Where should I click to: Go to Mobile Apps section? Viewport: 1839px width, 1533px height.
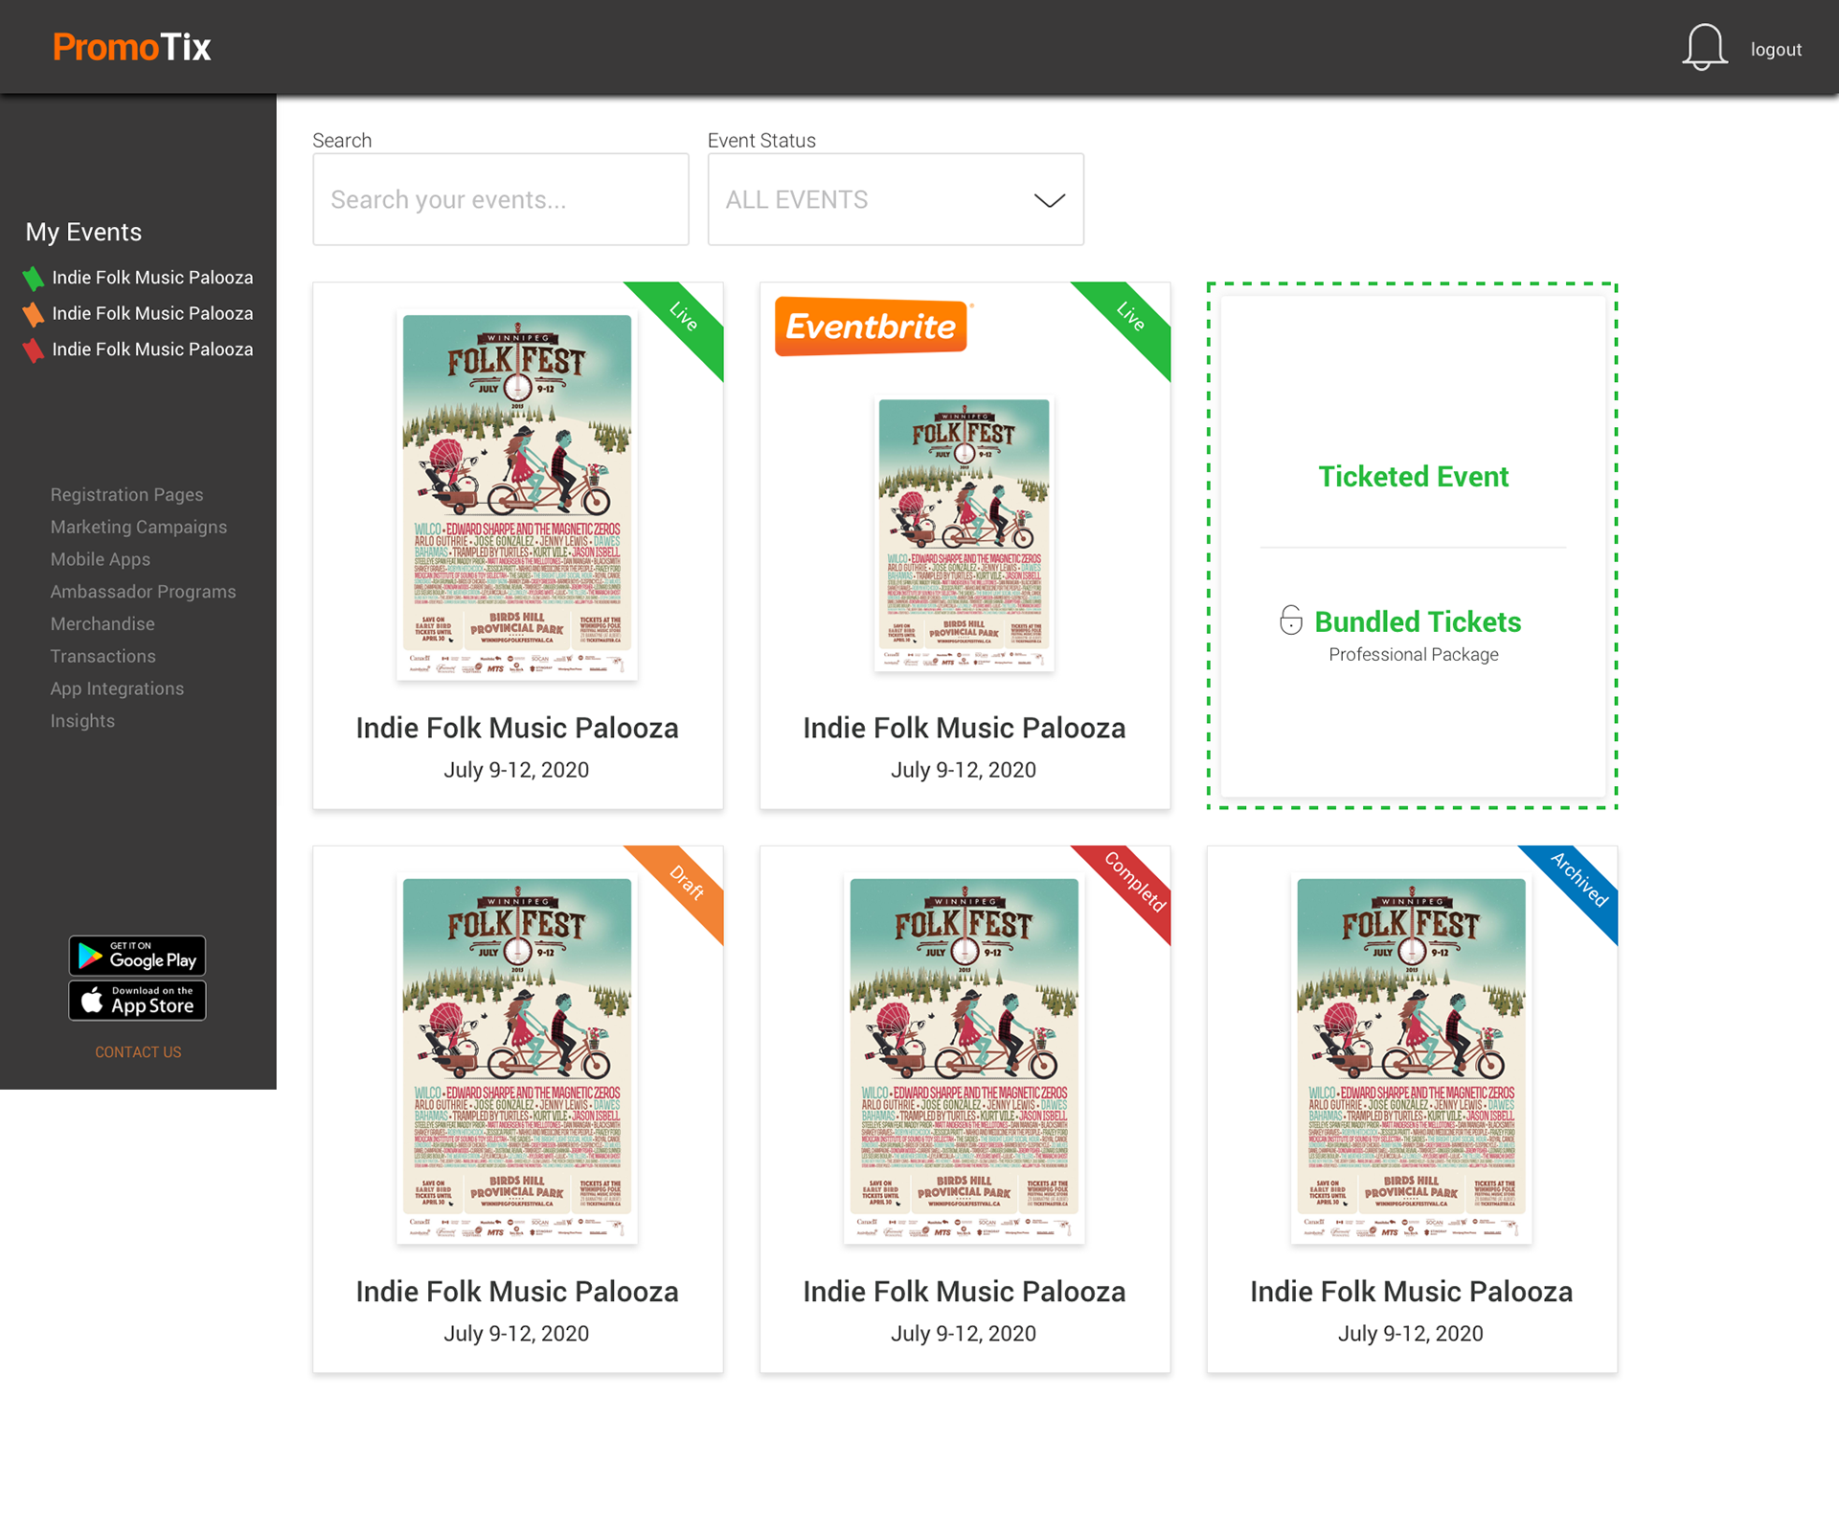tap(101, 559)
